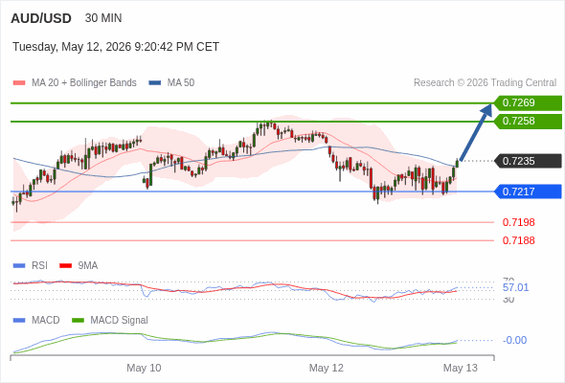Screen dimensions: 565x383
Task: Click the MA 20 + Bollinger Bands label
Action: (x=84, y=83)
